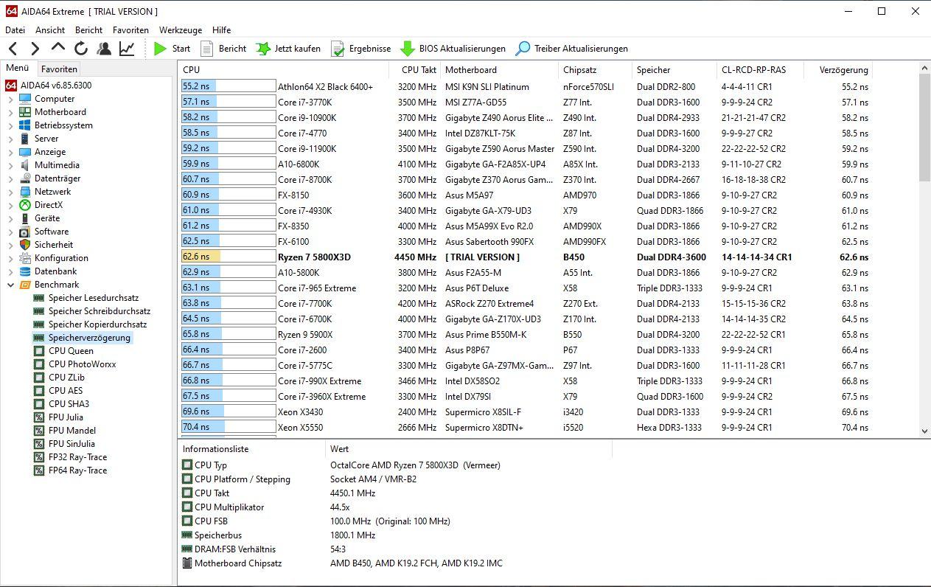931x587 pixels.
Task: Click the BIOS Aktualisierungen green download arrow
Action: tap(408, 49)
